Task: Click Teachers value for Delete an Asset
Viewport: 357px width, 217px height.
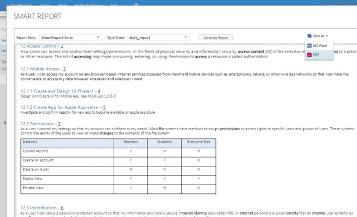Action: point(131,169)
